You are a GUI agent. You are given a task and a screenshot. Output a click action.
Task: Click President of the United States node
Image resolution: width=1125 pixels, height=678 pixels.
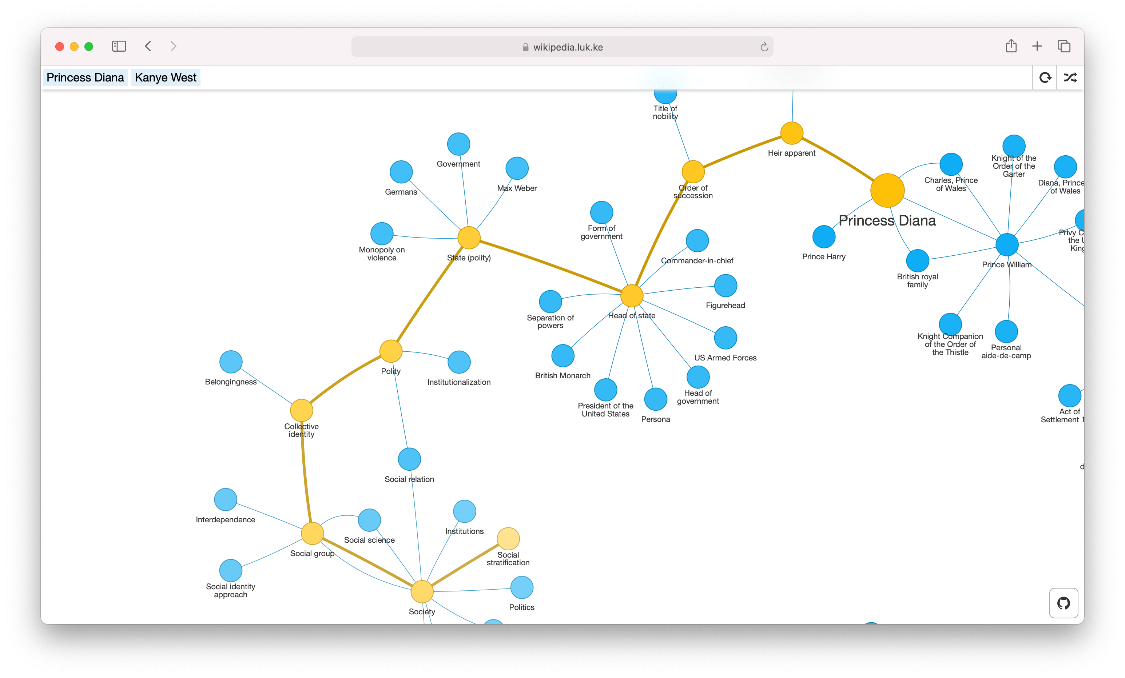tap(605, 390)
